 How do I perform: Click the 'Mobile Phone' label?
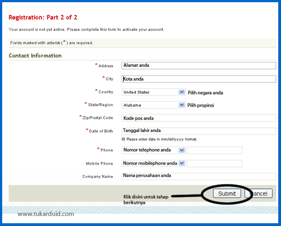pos(99,164)
